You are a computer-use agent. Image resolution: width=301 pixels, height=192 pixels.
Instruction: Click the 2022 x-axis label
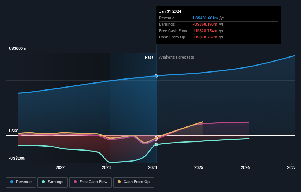pos(60,167)
